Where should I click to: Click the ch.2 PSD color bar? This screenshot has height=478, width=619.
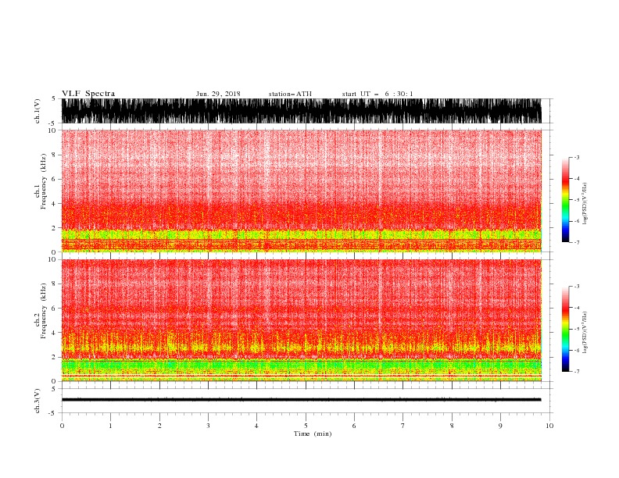tap(566, 329)
